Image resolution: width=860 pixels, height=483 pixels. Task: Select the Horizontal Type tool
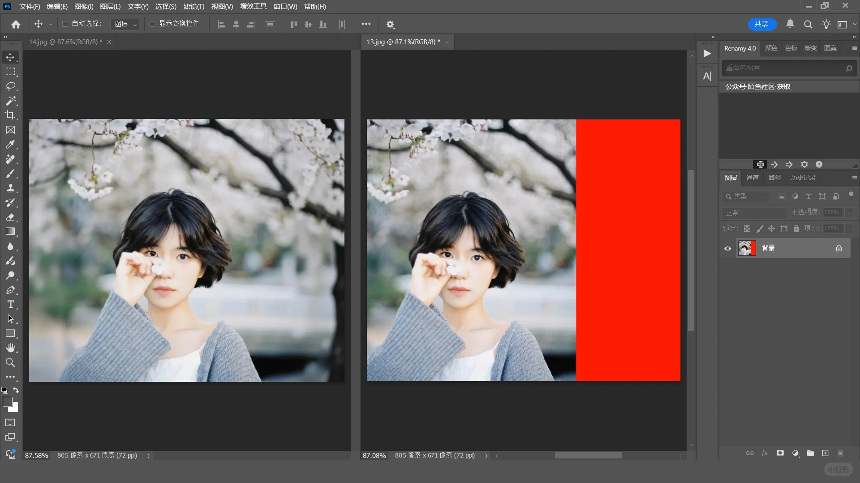click(x=11, y=305)
